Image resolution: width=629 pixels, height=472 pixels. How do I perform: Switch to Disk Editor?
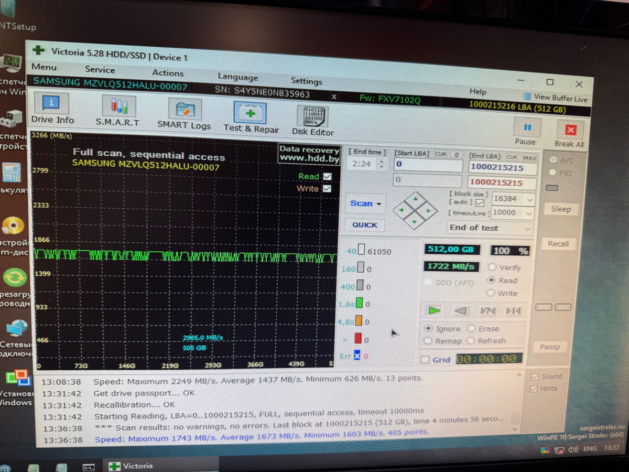coord(313,121)
